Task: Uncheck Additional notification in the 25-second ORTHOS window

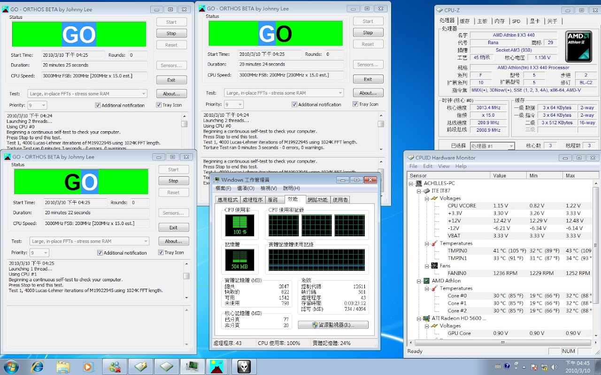Action: tap(98, 105)
